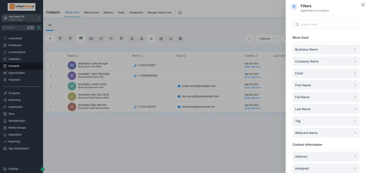This screenshot has height=173, width=367.
Task: Click the sidebar Search box
Action: pos(18,28)
